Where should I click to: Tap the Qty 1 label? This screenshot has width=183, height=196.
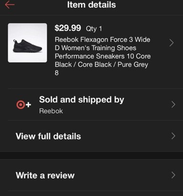[x=94, y=29]
